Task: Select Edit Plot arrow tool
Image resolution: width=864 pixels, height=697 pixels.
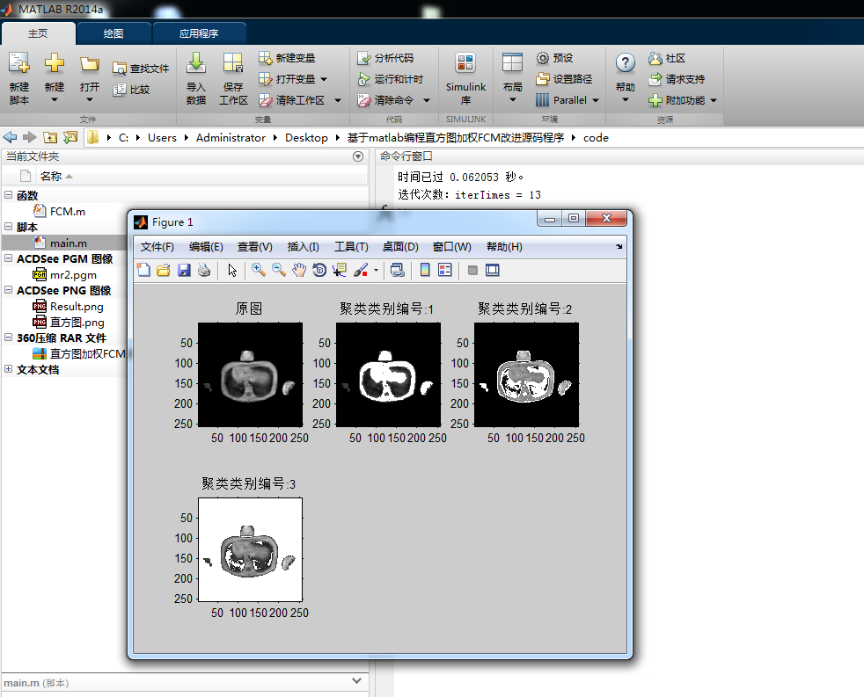Action: [232, 270]
